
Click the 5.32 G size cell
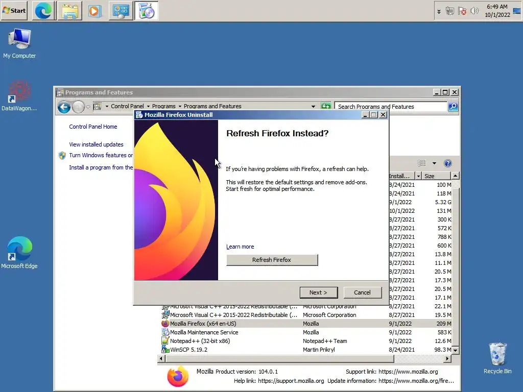(443, 202)
